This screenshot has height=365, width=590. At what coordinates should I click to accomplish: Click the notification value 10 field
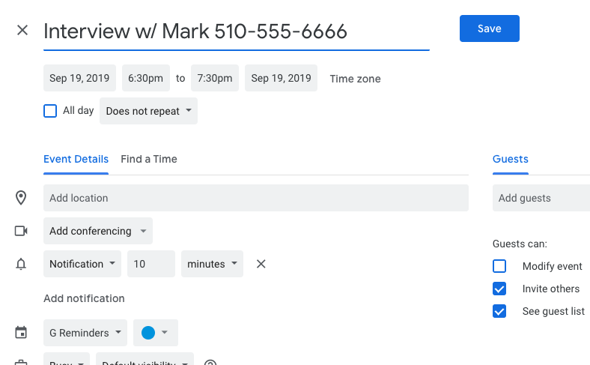tap(151, 264)
